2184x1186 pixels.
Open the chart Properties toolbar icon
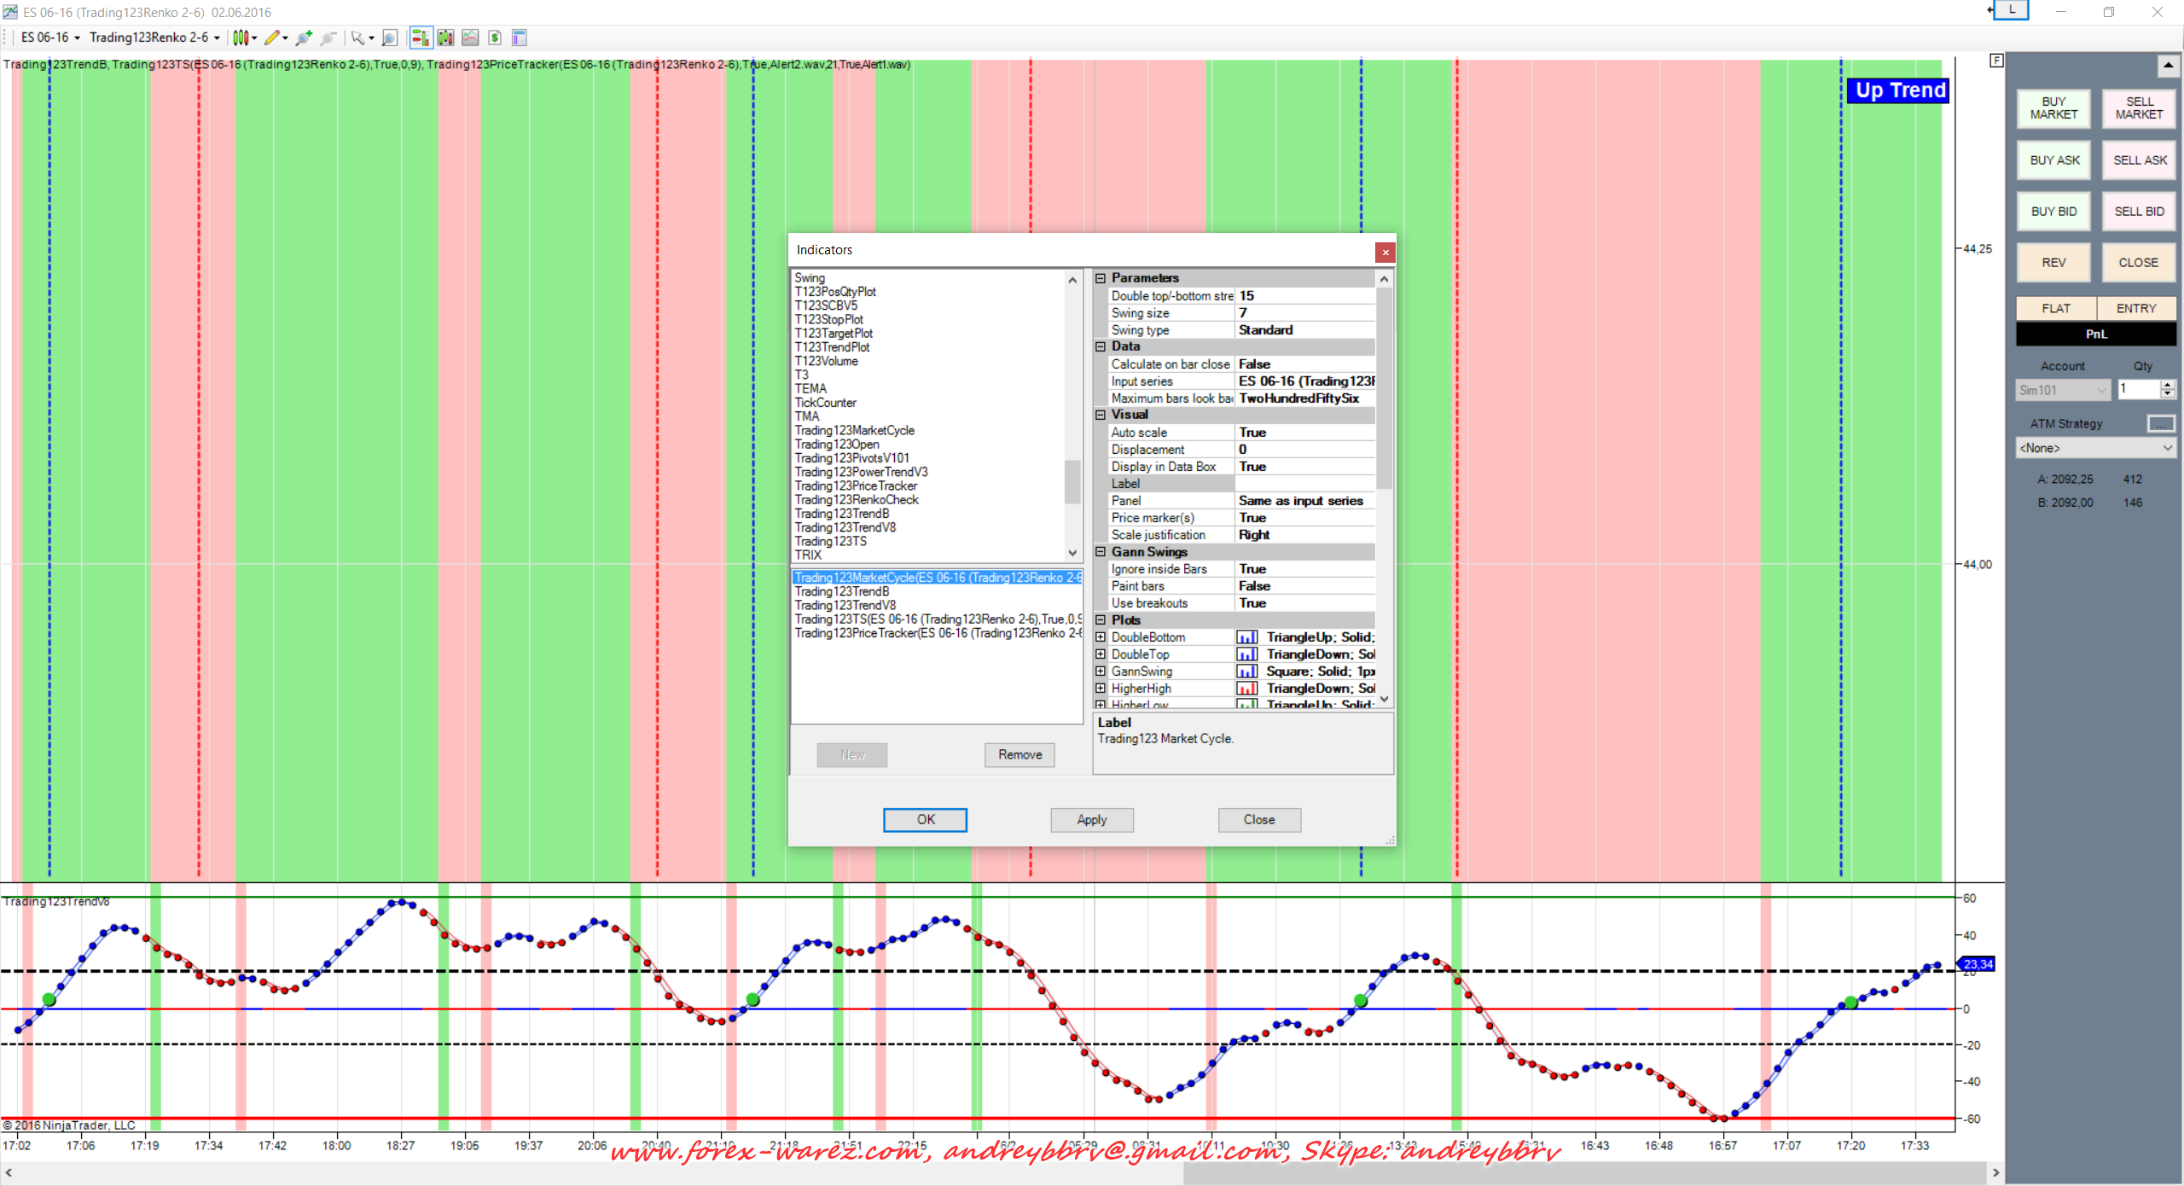[x=520, y=38]
